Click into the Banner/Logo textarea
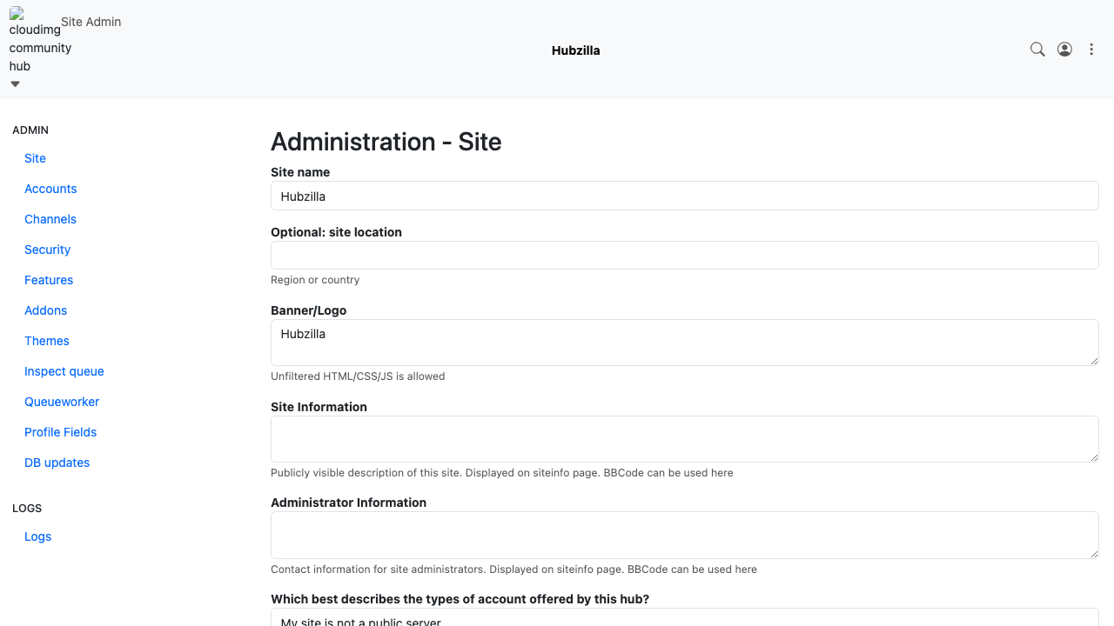 (x=685, y=343)
